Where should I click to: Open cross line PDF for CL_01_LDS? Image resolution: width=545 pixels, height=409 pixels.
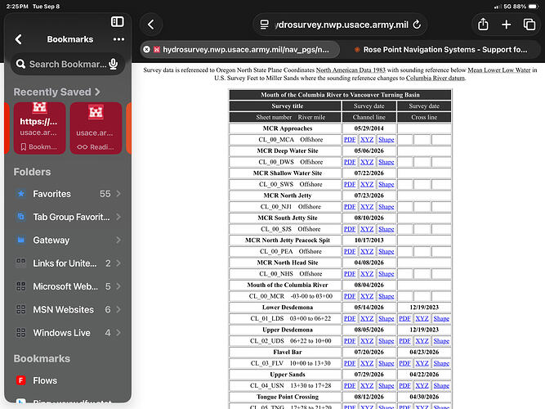(404, 318)
